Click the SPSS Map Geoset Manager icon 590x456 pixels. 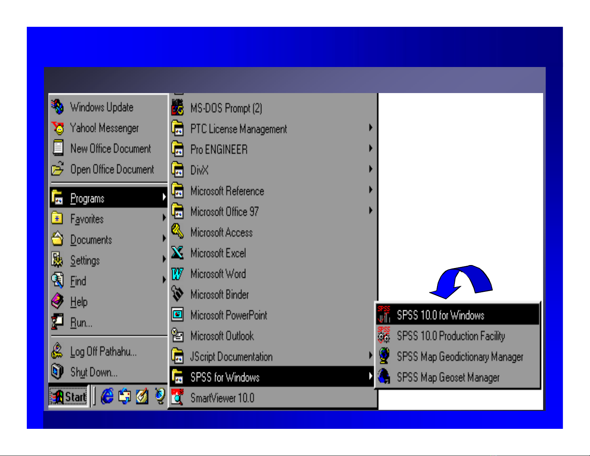pyautogui.click(x=384, y=376)
